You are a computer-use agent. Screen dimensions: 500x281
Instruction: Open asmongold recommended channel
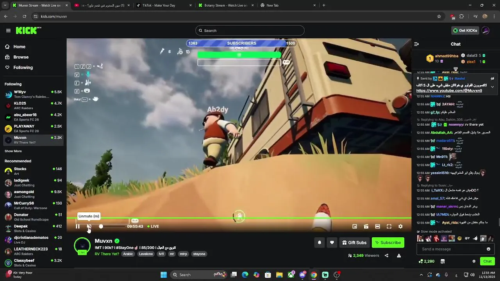pos(34,194)
